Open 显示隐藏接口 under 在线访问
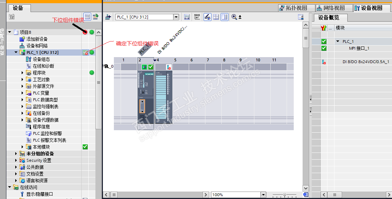This screenshot has height=199, width=392. pyautogui.click(x=39, y=194)
